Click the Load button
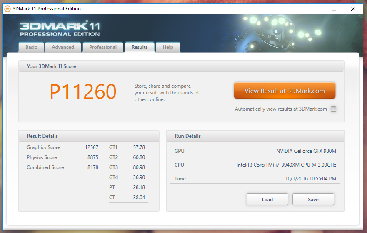The image size is (367, 233). coord(267,199)
